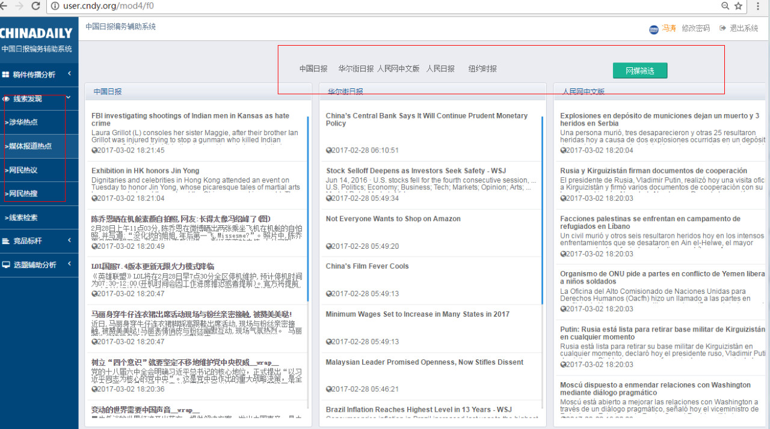The width and height of the screenshot is (770, 429).
Task: Open Moscú dispuesto a enmendar relaciones article
Action: pyautogui.click(x=655, y=389)
